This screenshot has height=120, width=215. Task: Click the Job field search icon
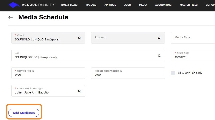tap(159, 56)
